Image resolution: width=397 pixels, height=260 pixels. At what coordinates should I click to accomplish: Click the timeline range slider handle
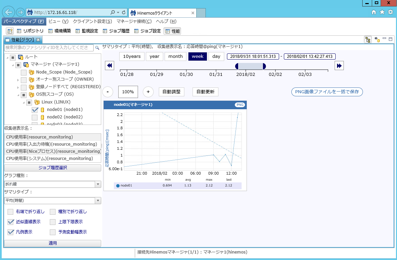[x=250, y=67]
